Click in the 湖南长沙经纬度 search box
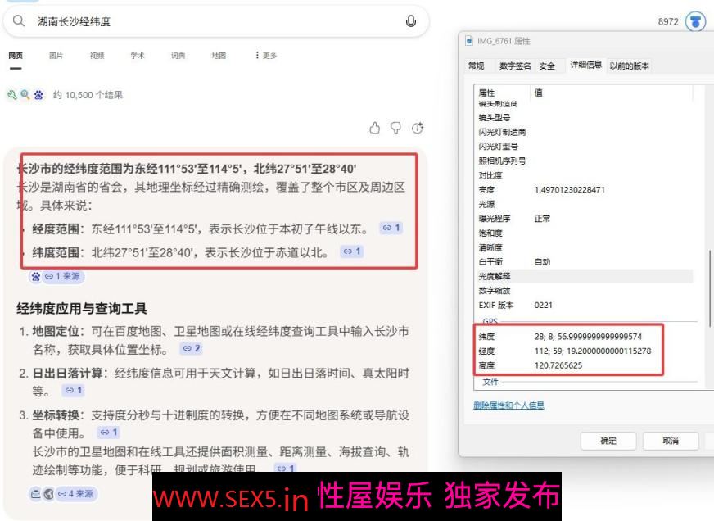 (213, 21)
